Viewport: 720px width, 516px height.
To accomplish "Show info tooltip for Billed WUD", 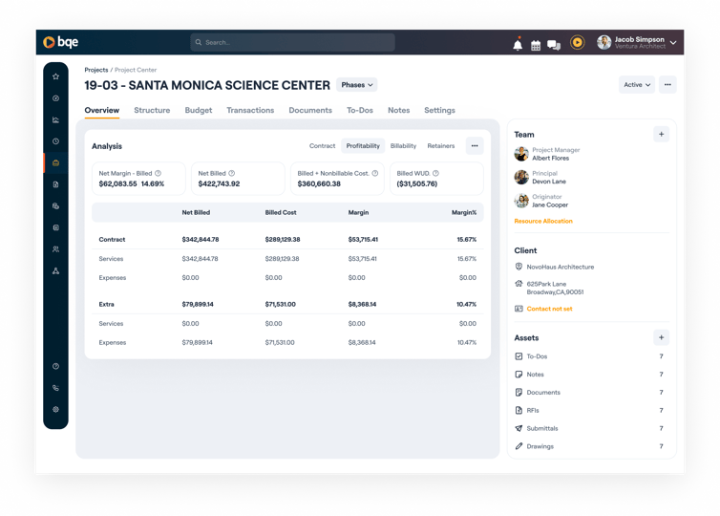I will [x=435, y=173].
